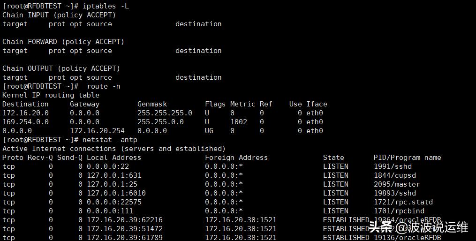Image resolution: width=476 pixels, height=241 pixels.
Task: Click program name 1991/sshd
Action: 393,166
